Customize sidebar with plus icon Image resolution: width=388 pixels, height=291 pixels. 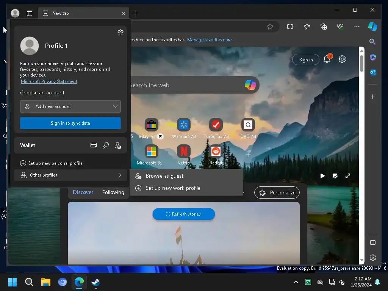tap(373, 97)
